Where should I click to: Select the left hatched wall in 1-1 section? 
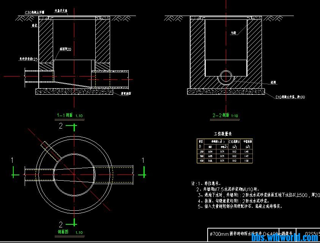pyautogui.click(x=45, y=41)
